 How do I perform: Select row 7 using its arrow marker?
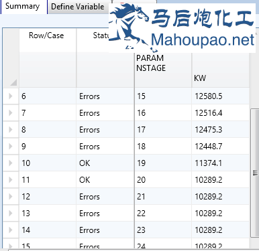pos(11,113)
